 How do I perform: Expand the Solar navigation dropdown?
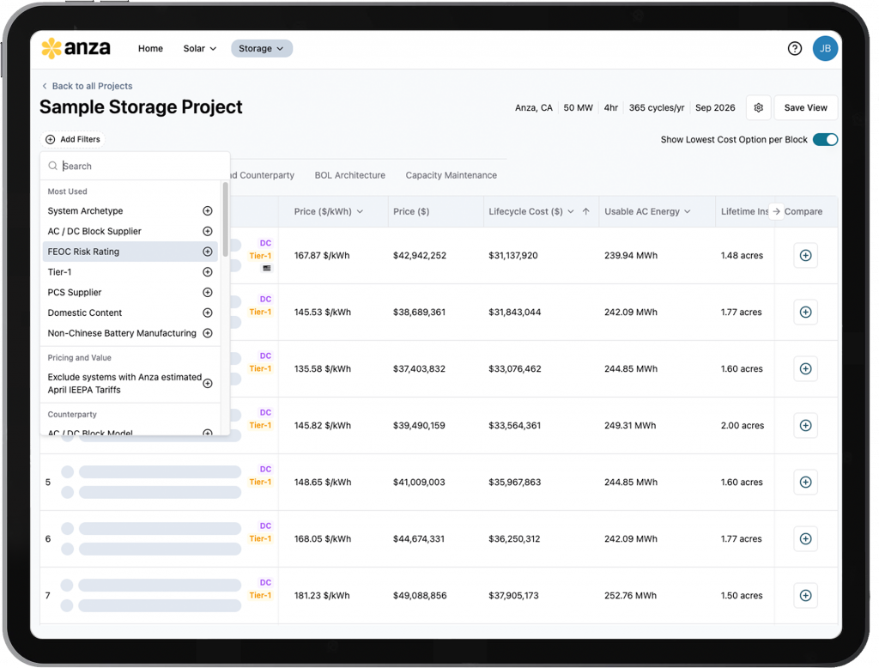point(199,49)
